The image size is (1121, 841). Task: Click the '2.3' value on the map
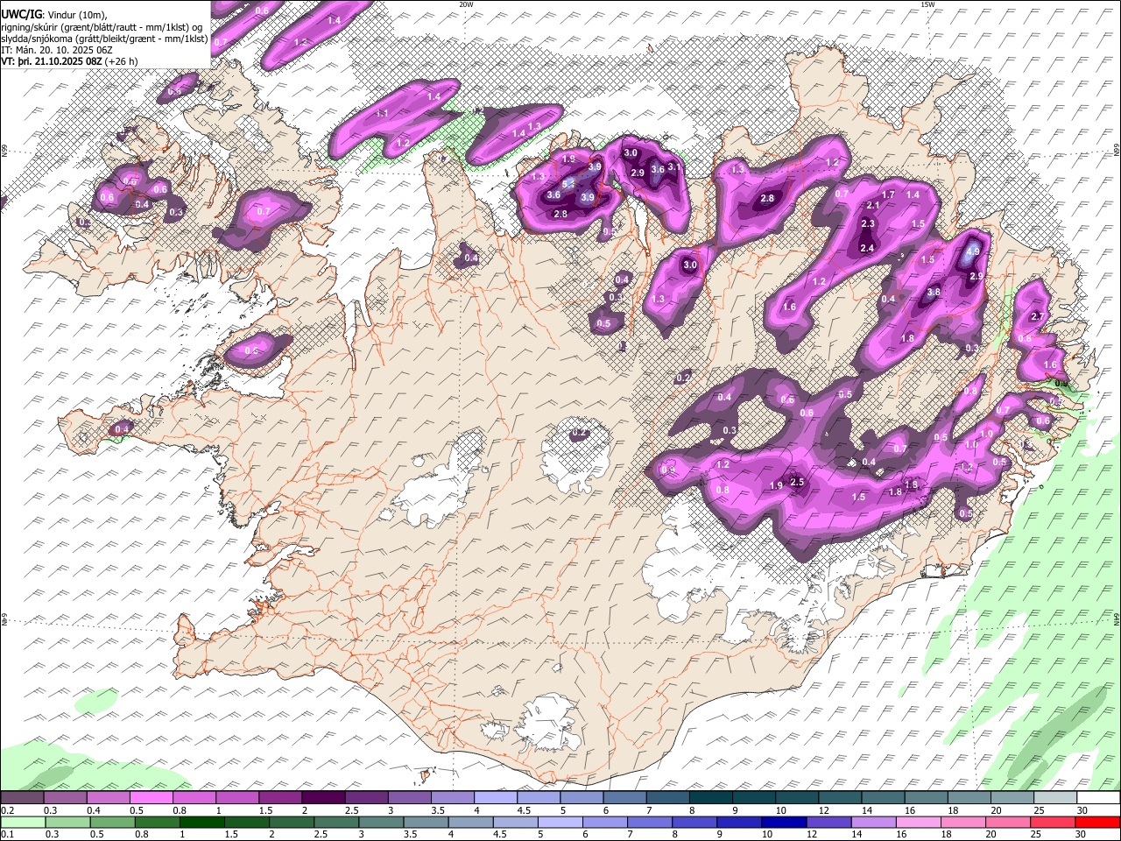[868, 223]
